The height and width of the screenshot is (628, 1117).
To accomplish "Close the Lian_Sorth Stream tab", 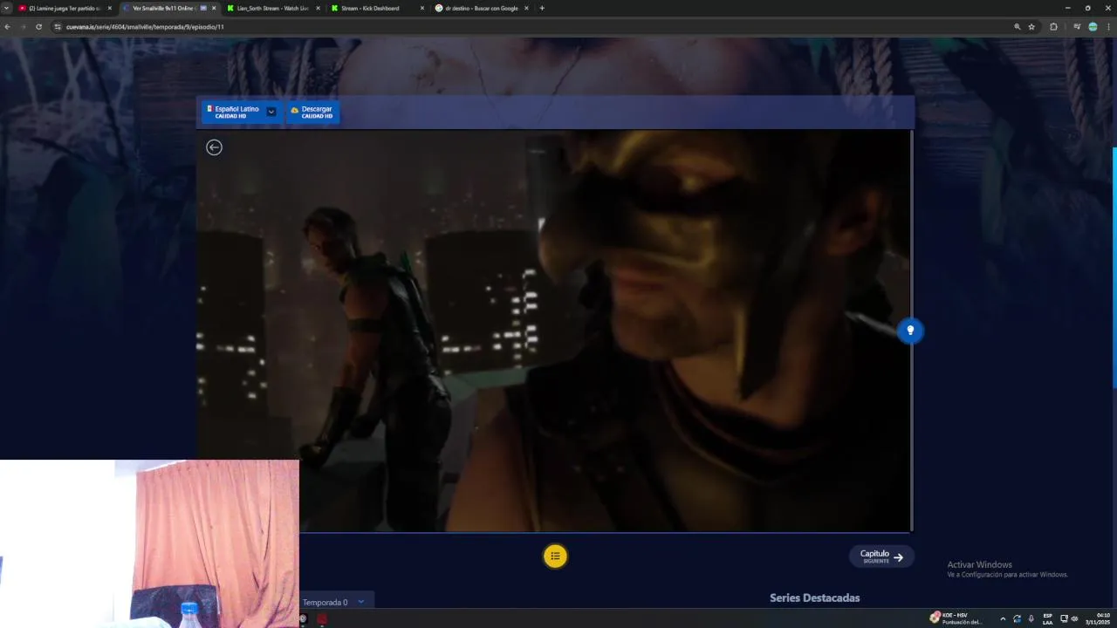I will tap(318, 8).
